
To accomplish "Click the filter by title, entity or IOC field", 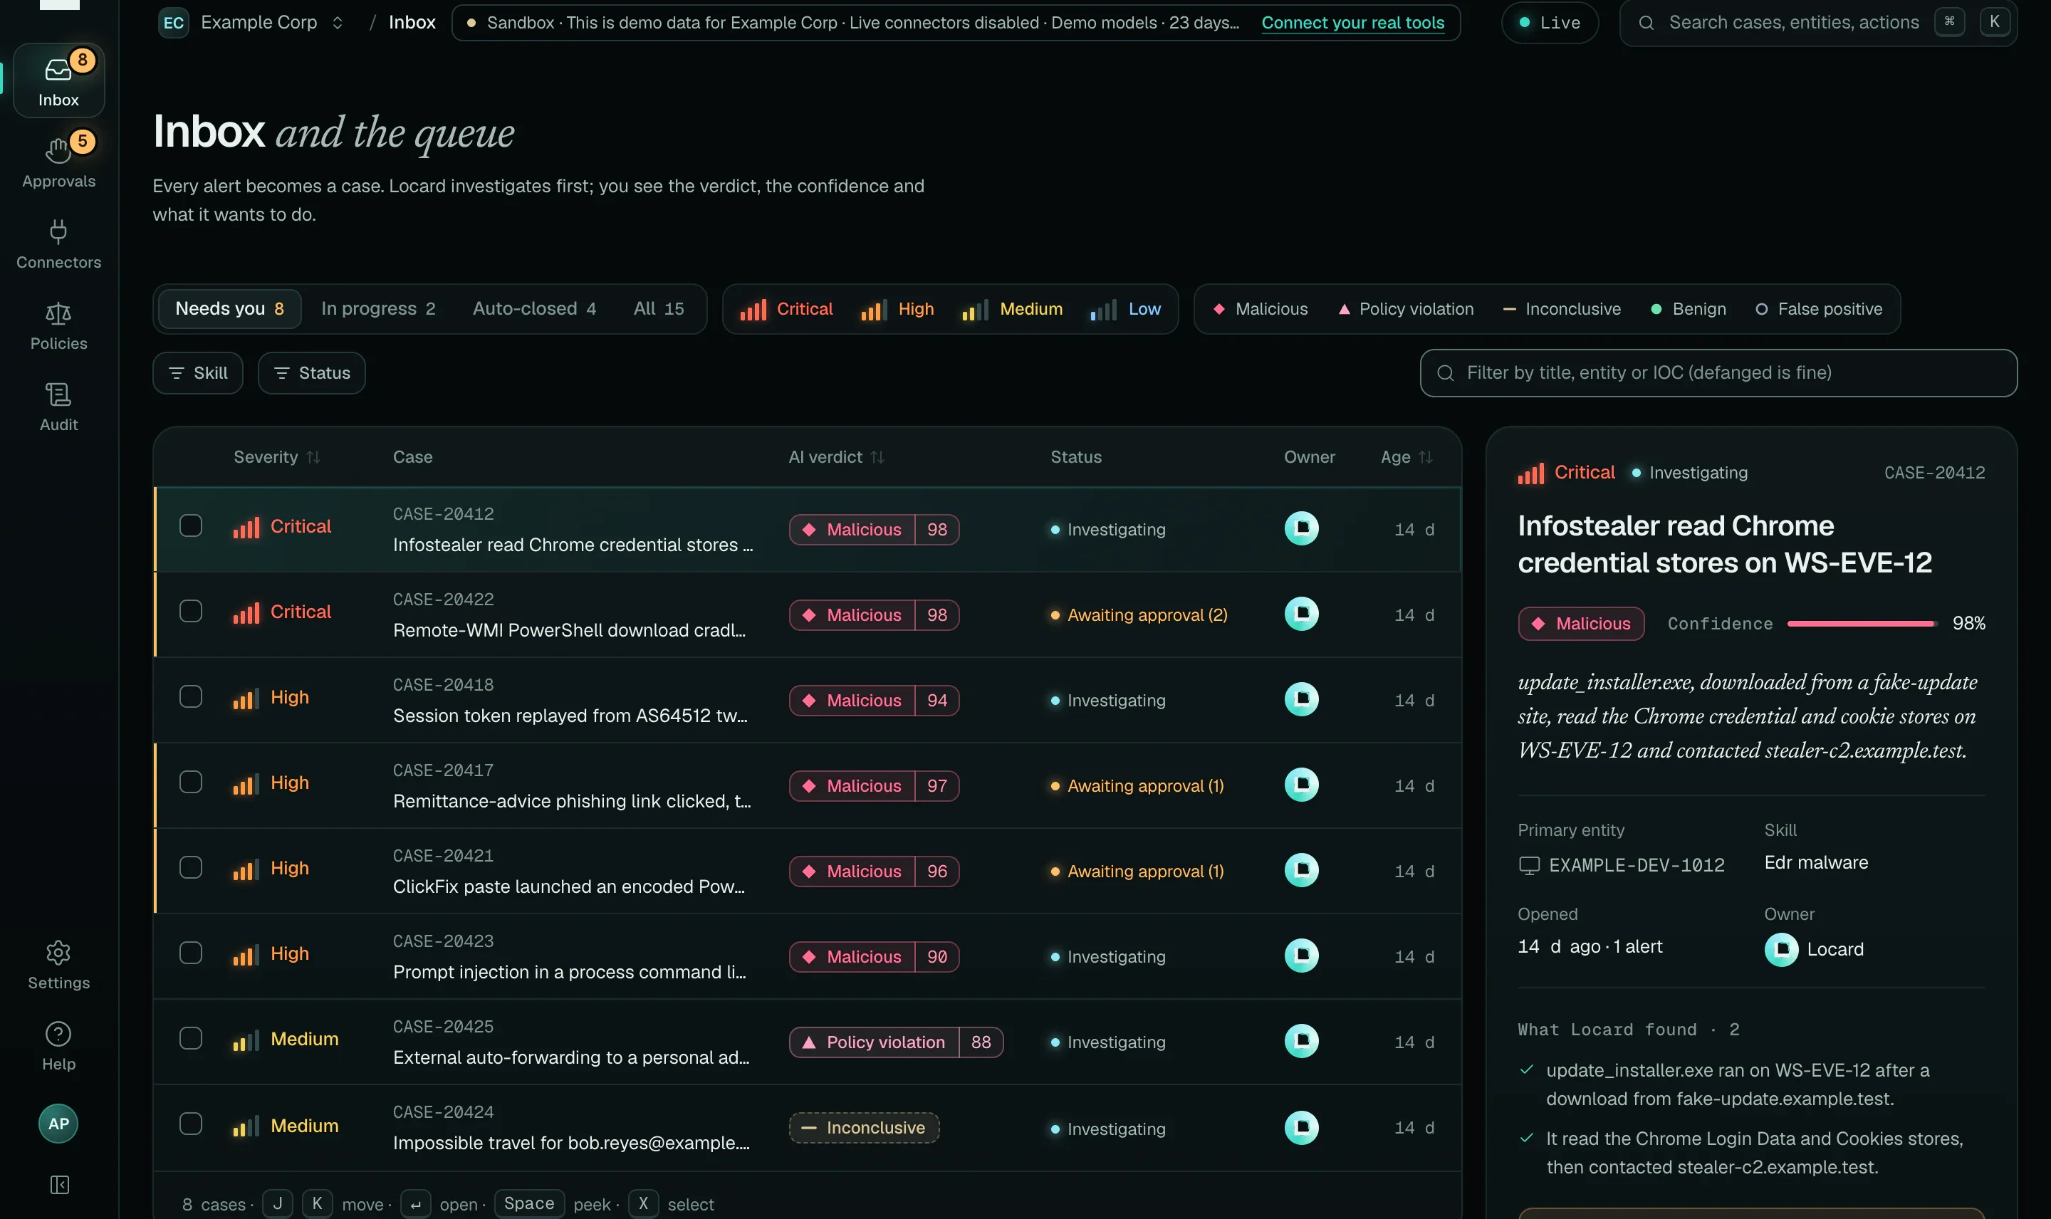I will pyautogui.click(x=1718, y=373).
